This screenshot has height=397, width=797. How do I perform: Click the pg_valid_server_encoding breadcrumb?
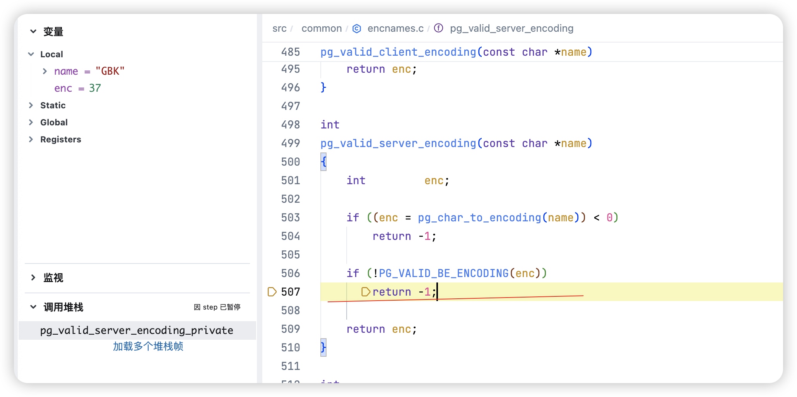tap(511, 29)
